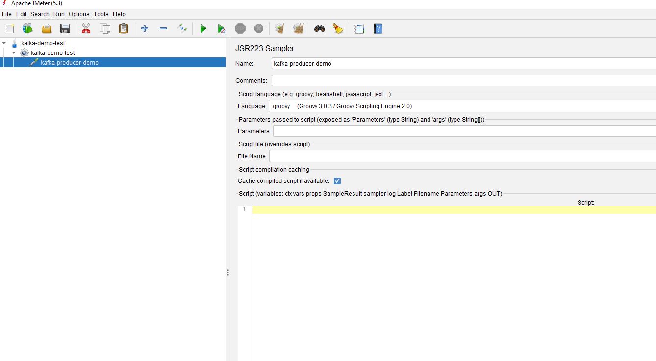Click the Search icon in the toolbar
Screen dimensions: 656x361
tap(319, 28)
